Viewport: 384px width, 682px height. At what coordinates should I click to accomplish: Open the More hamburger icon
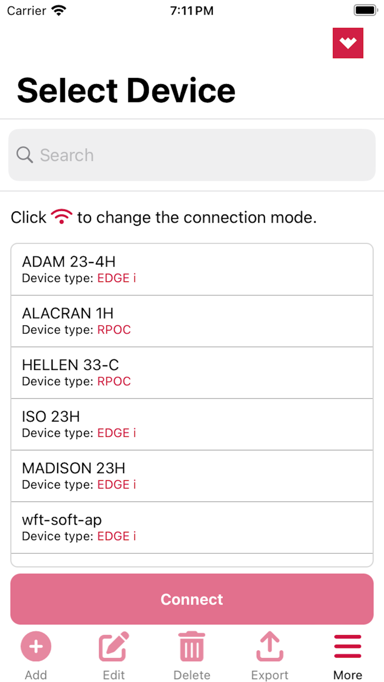[x=347, y=646]
